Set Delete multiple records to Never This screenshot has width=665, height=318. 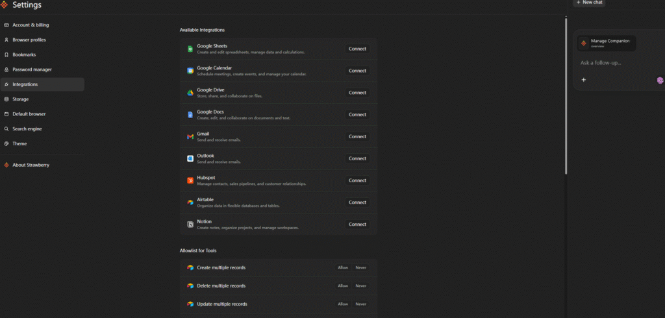pos(360,286)
